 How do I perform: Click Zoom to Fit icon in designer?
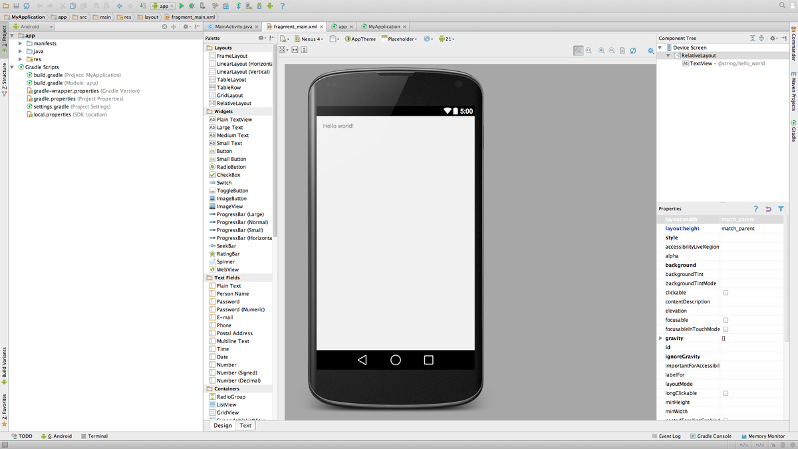coord(579,51)
